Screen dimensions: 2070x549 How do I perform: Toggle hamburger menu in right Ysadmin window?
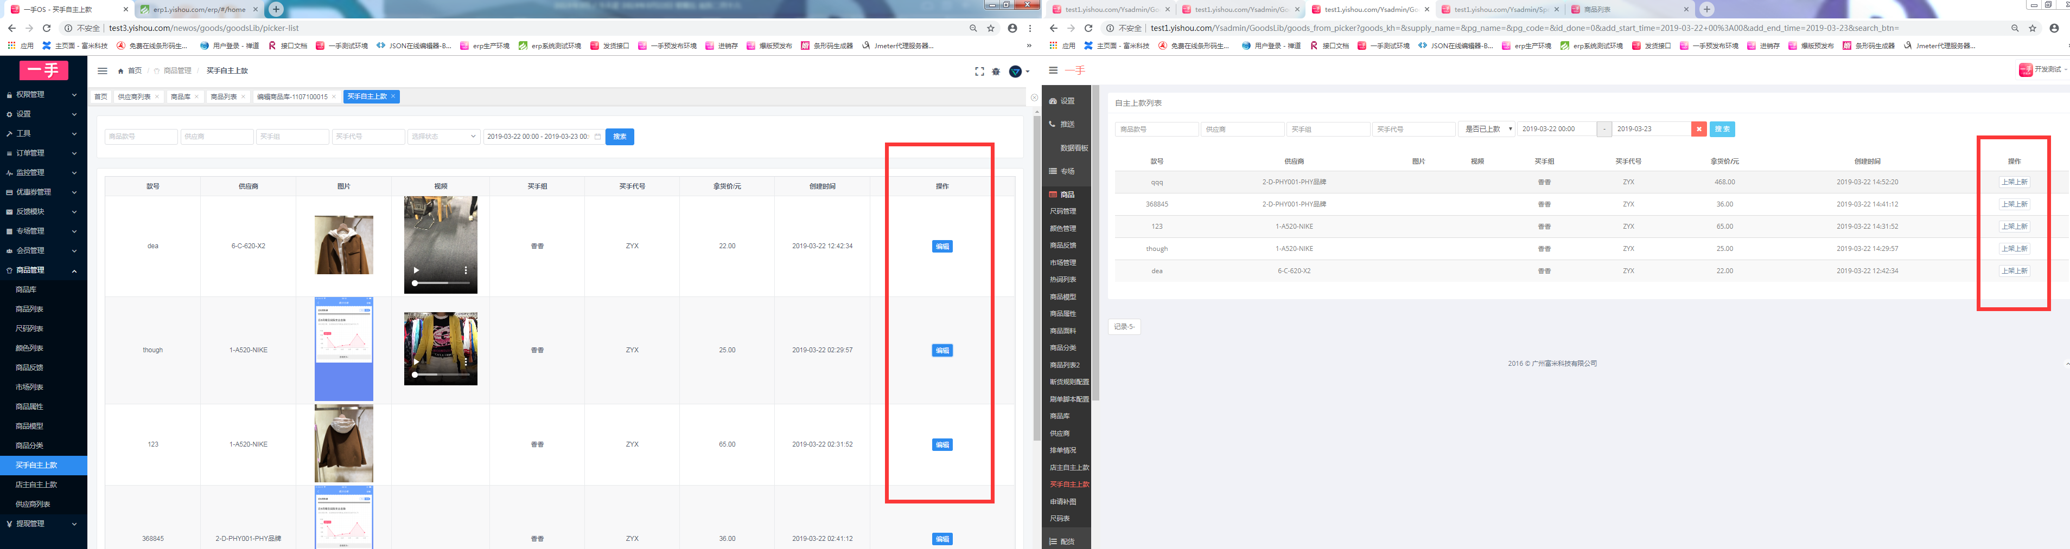[x=1053, y=70]
